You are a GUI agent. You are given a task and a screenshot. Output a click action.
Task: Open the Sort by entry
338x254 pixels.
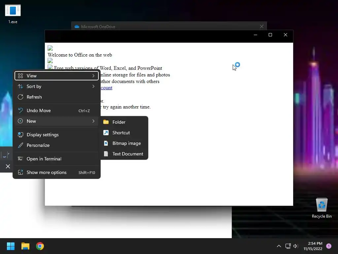56,86
